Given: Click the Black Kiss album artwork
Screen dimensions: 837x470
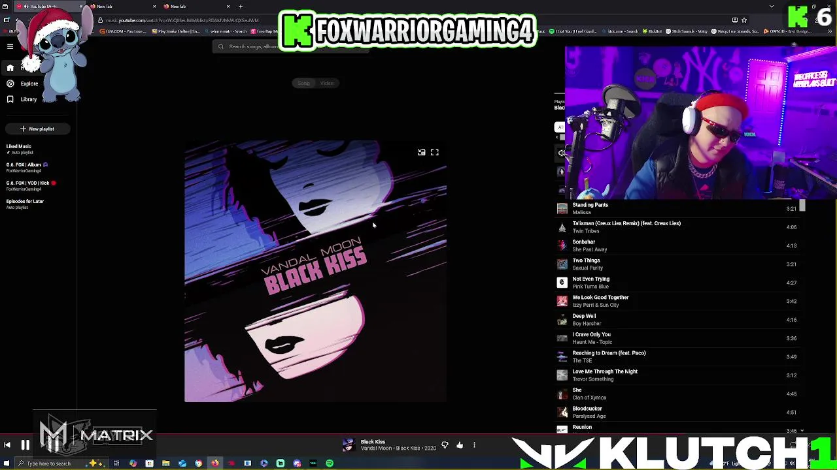Looking at the screenshot, I should click(x=315, y=271).
